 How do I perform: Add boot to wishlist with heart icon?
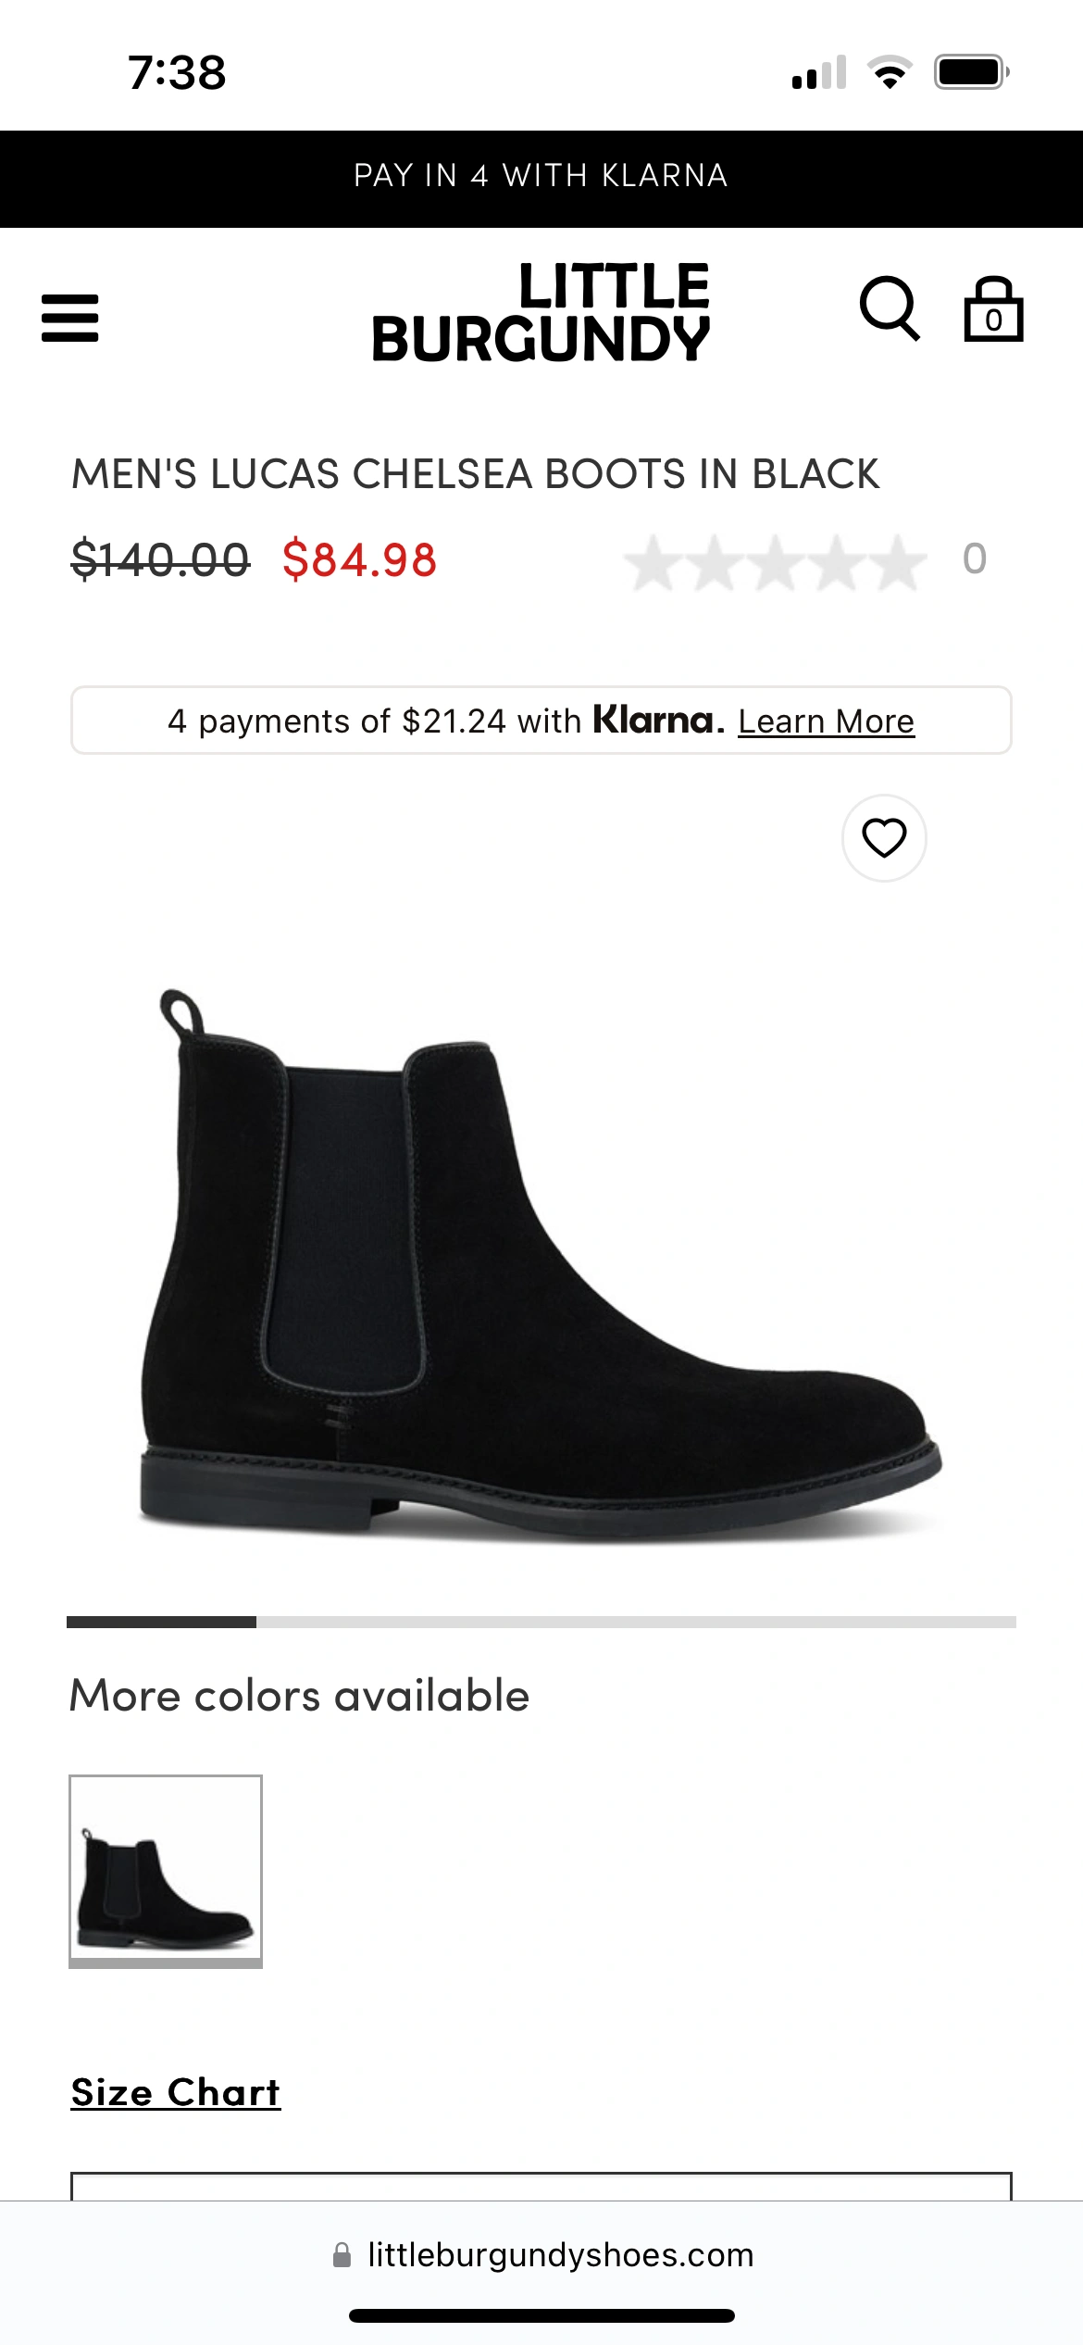[x=884, y=838]
